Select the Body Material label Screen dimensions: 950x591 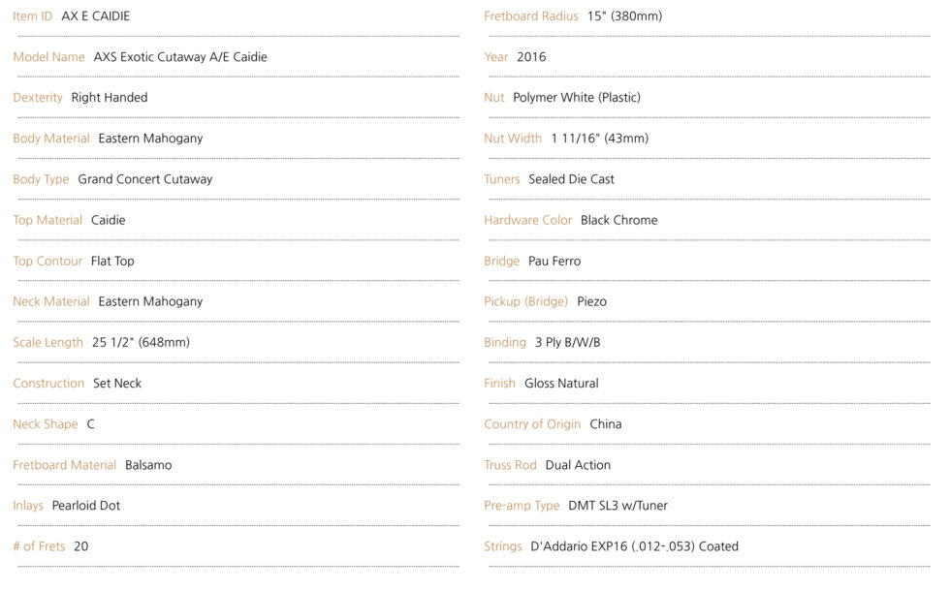point(51,139)
